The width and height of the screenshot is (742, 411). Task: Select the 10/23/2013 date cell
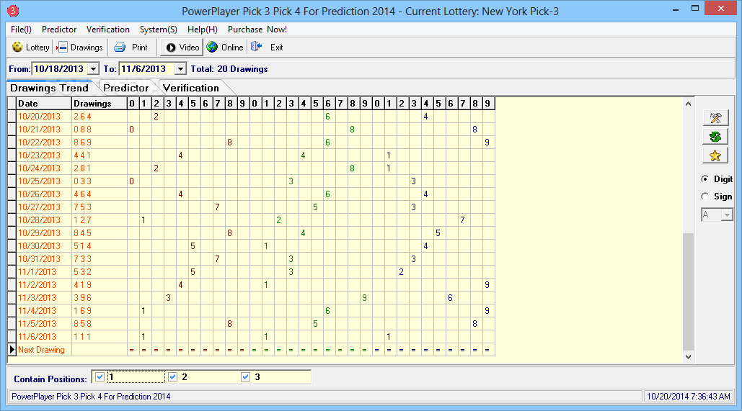(x=44, y=155)
